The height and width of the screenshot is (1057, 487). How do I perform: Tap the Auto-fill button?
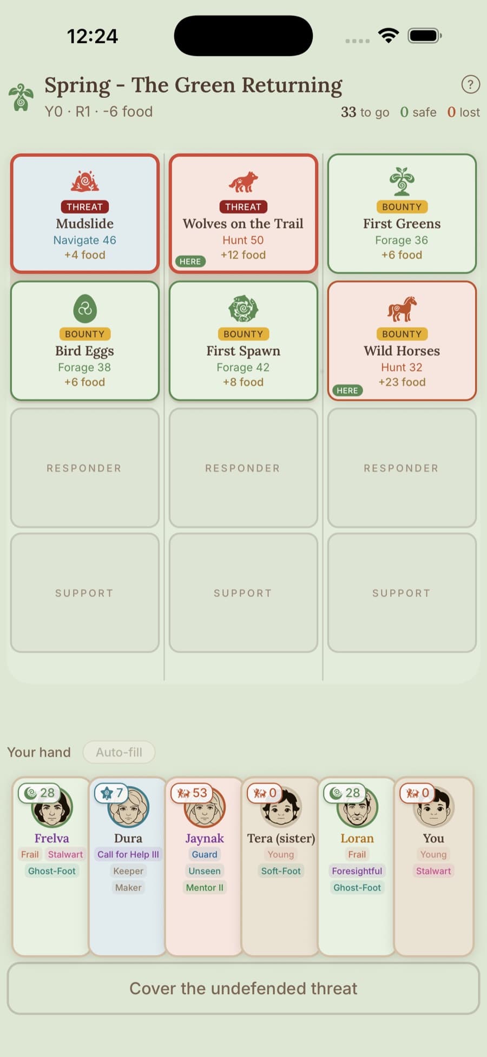119,752
